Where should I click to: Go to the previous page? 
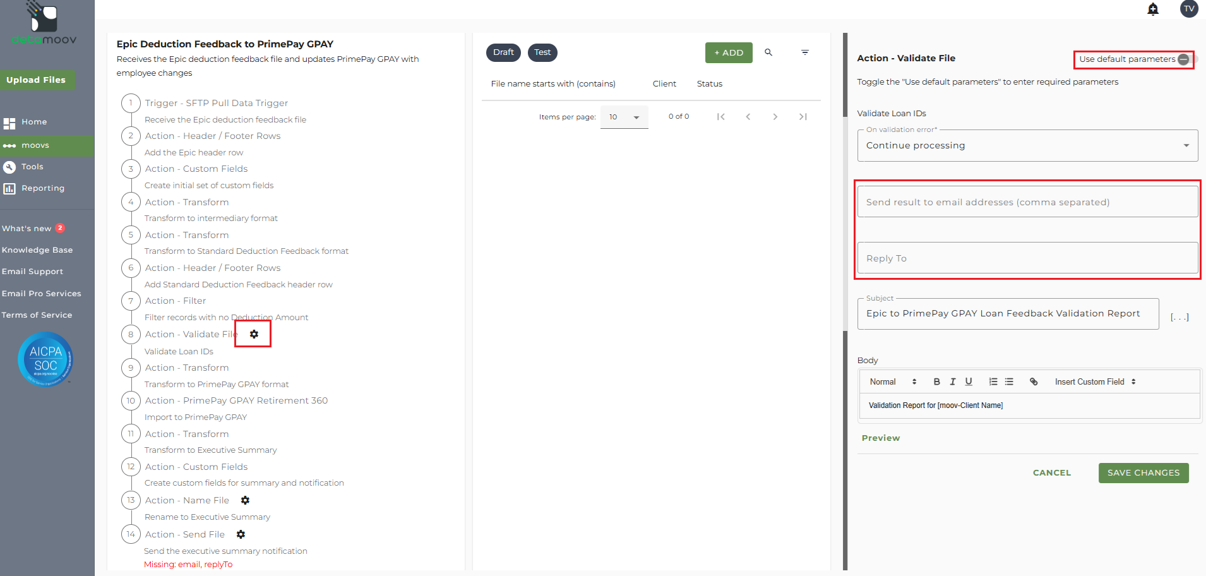pyautogui.click(x=748, y=117)
